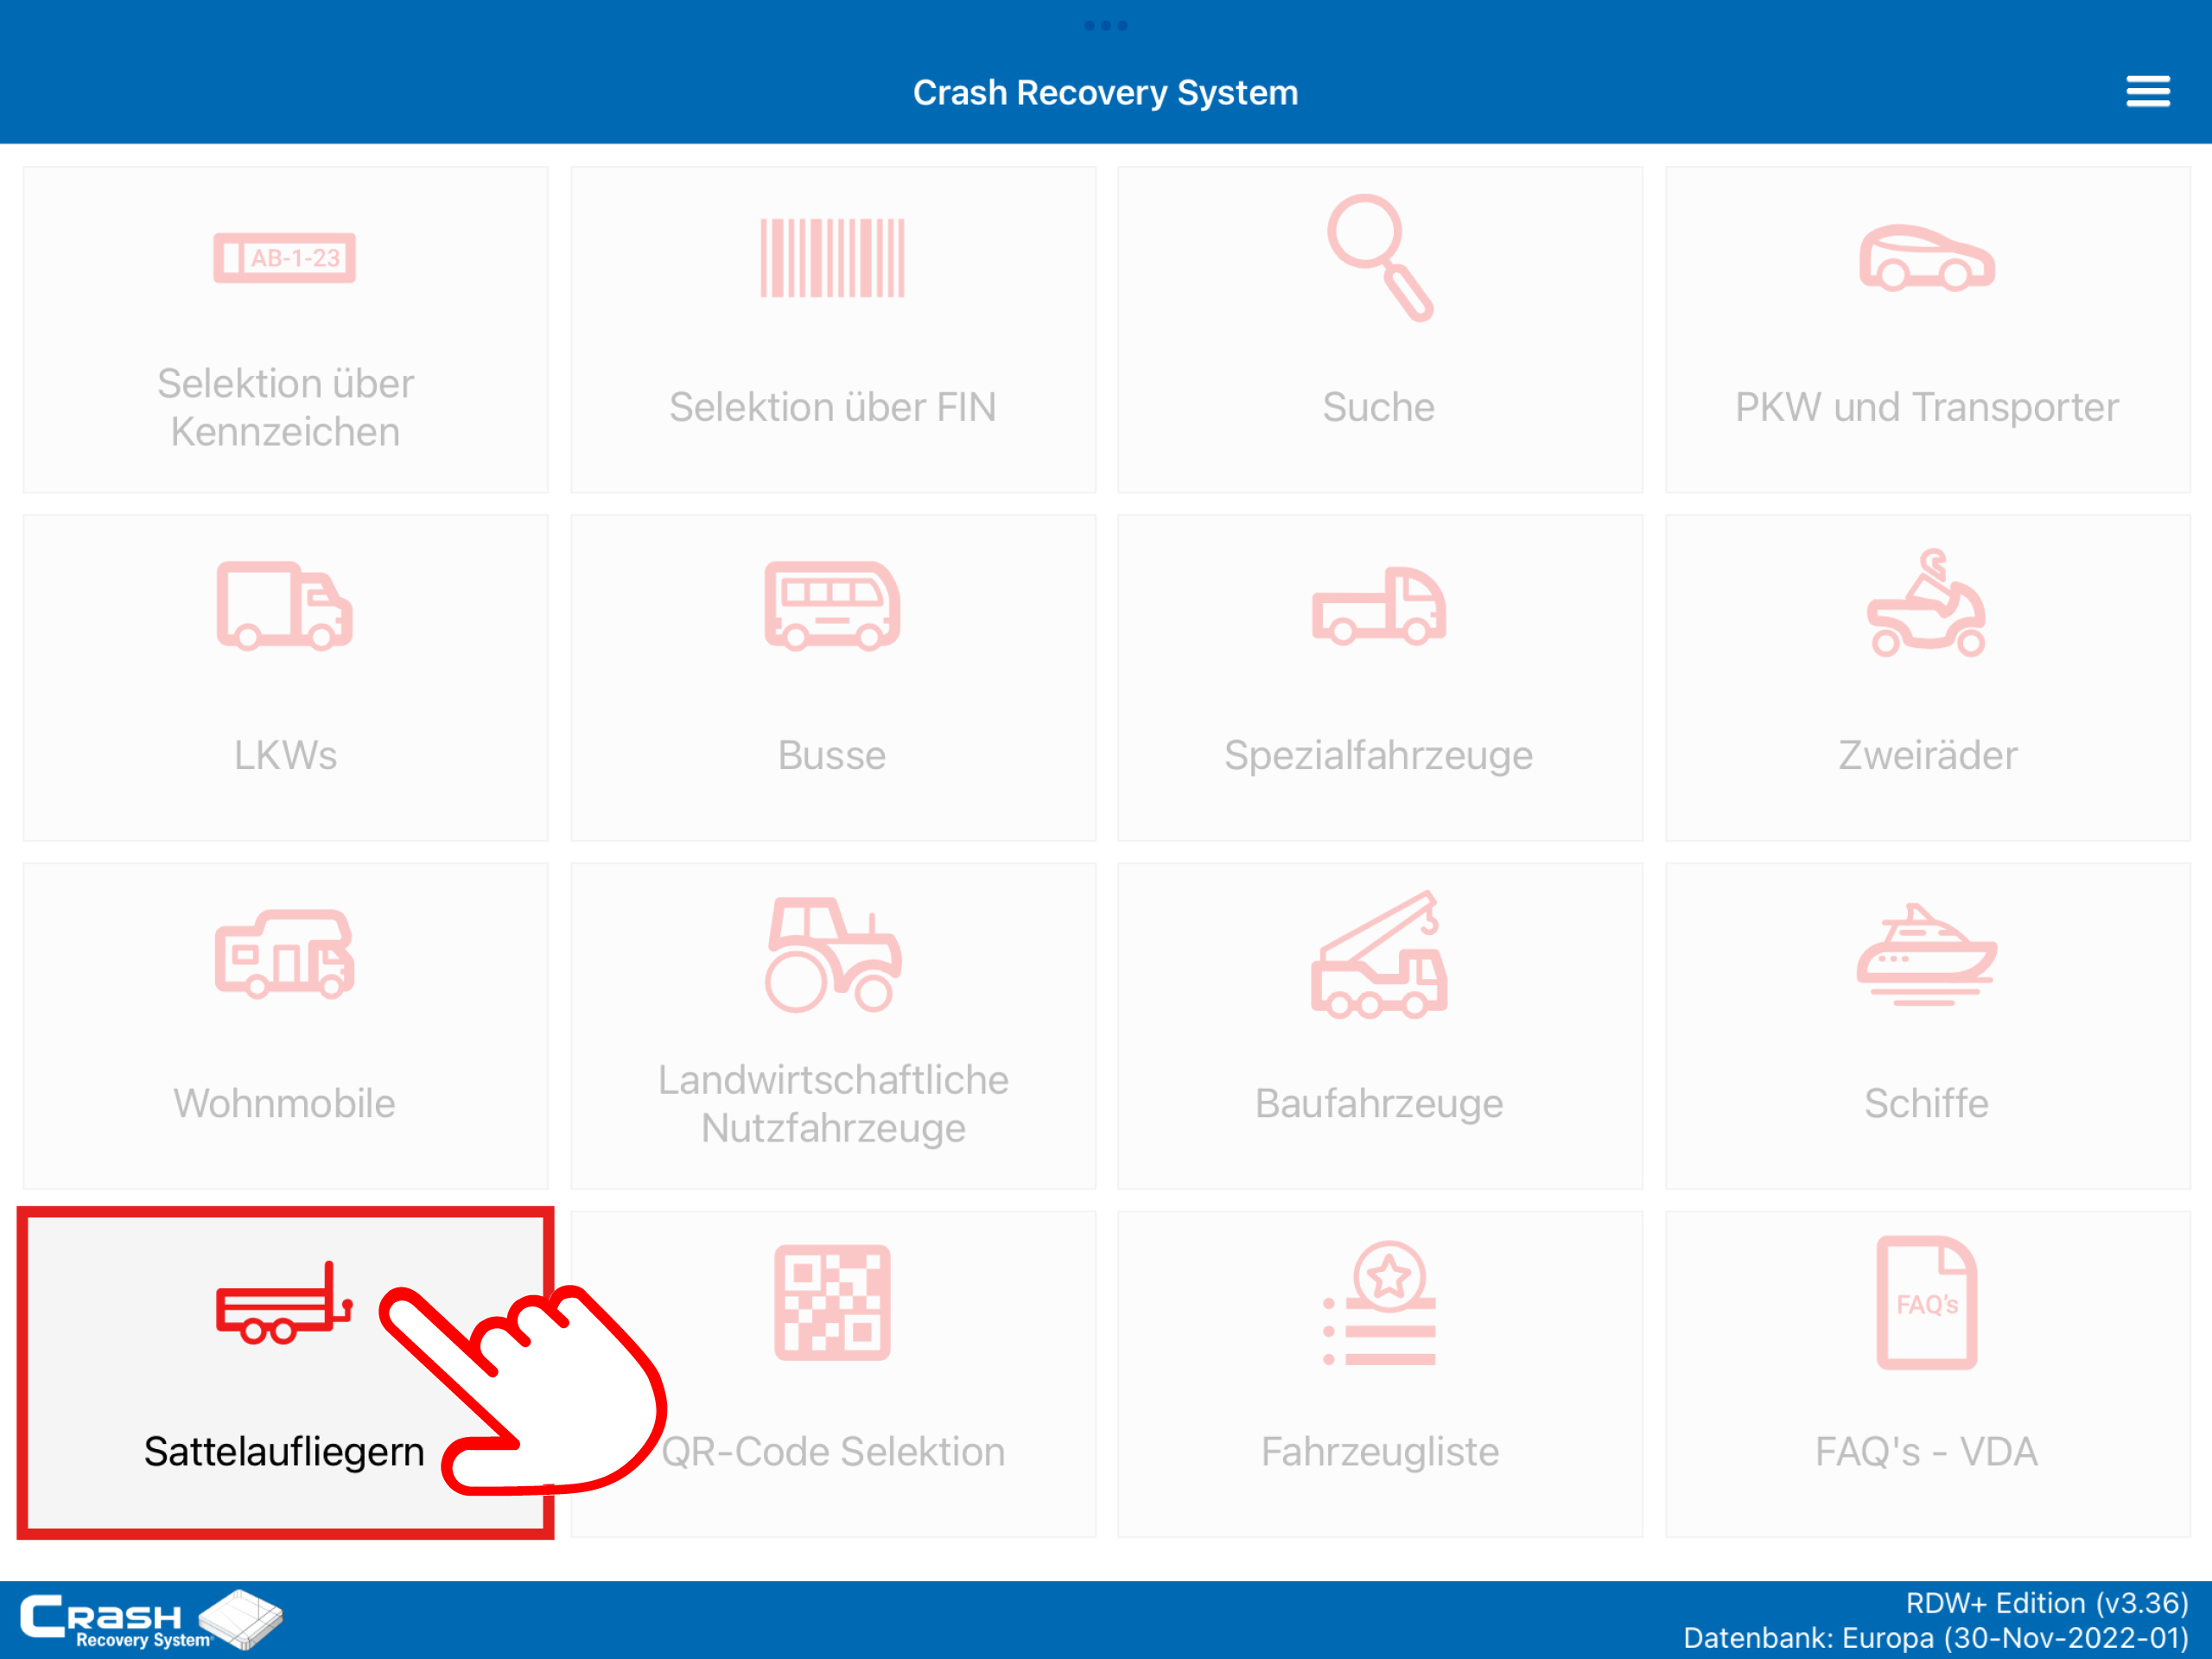Tap the truck icon for LKWs
Viewport: 2212px width, 1659px height.
coord(284,606)
